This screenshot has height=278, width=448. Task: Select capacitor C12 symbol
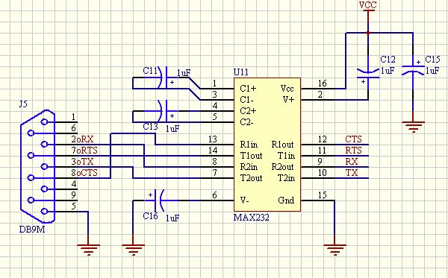(x=368, y=73)
